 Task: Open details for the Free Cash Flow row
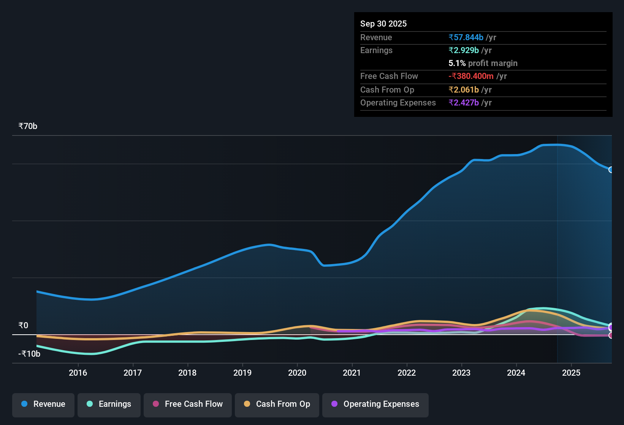[x=389, y=76]
